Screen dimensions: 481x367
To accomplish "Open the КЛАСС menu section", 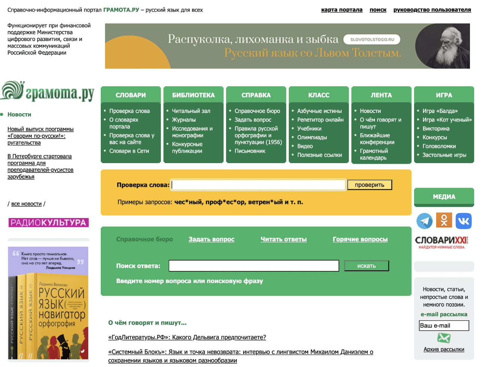I will (319, 95).
